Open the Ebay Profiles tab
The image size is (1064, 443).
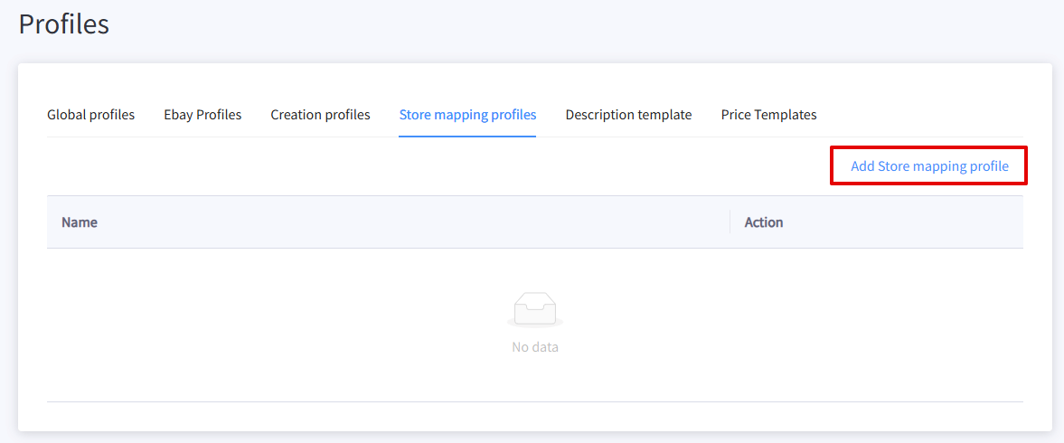pyautogui.click(x=202, y=115)
